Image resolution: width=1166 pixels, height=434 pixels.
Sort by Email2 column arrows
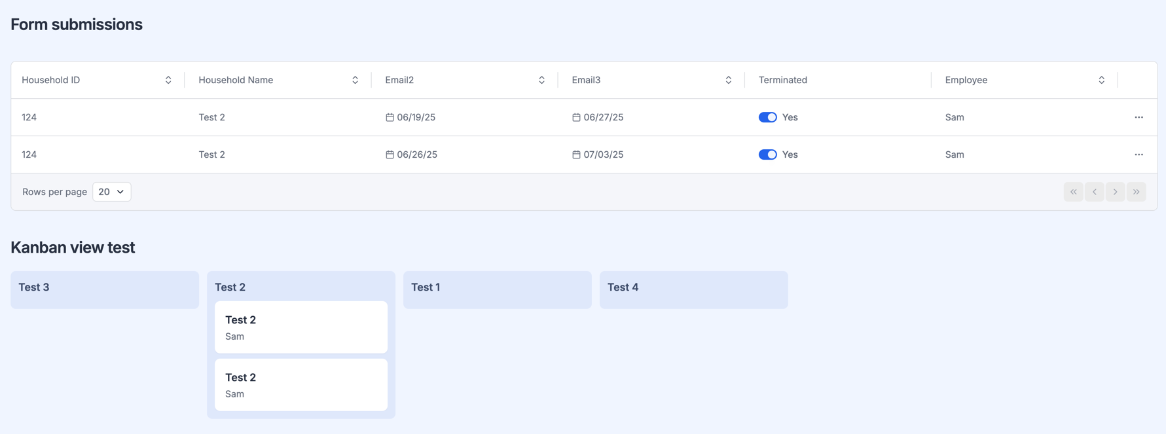(x=541, y=80)
